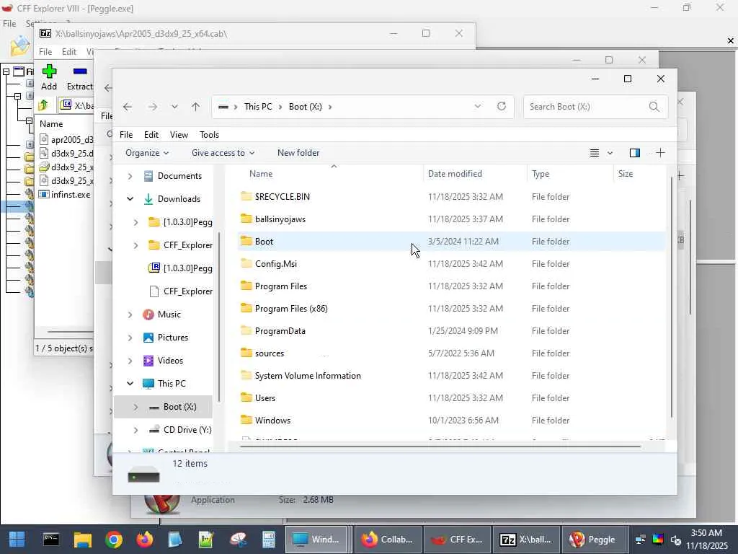738x554 pixels.
Task: Go up one folder level
Action: (196, 107)
